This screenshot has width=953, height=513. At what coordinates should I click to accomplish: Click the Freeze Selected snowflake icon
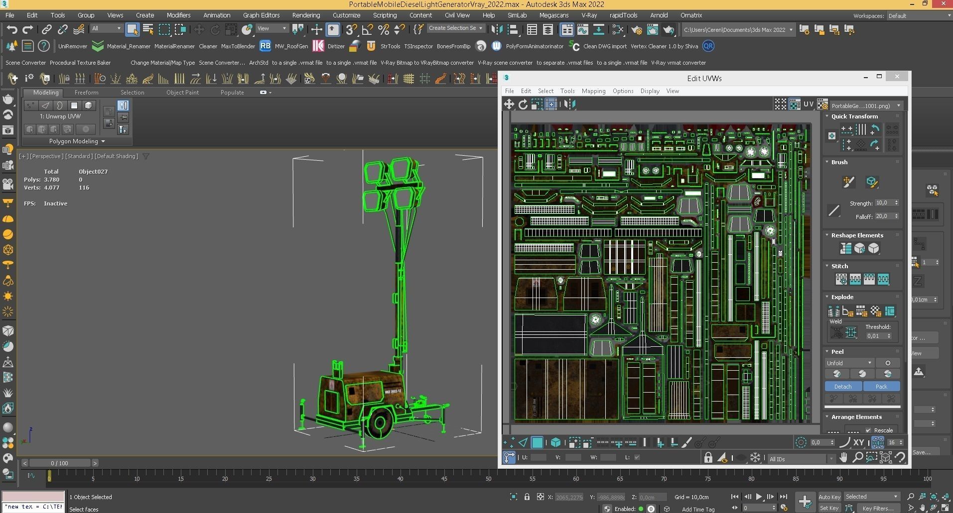tap(755, 458)
